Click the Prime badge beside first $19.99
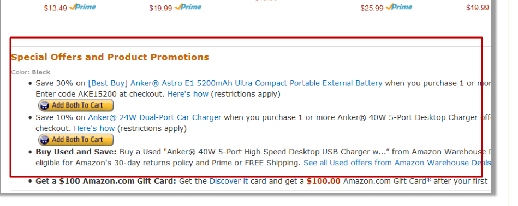The height and width of the screenshot is (206, 518). point(188,7)
